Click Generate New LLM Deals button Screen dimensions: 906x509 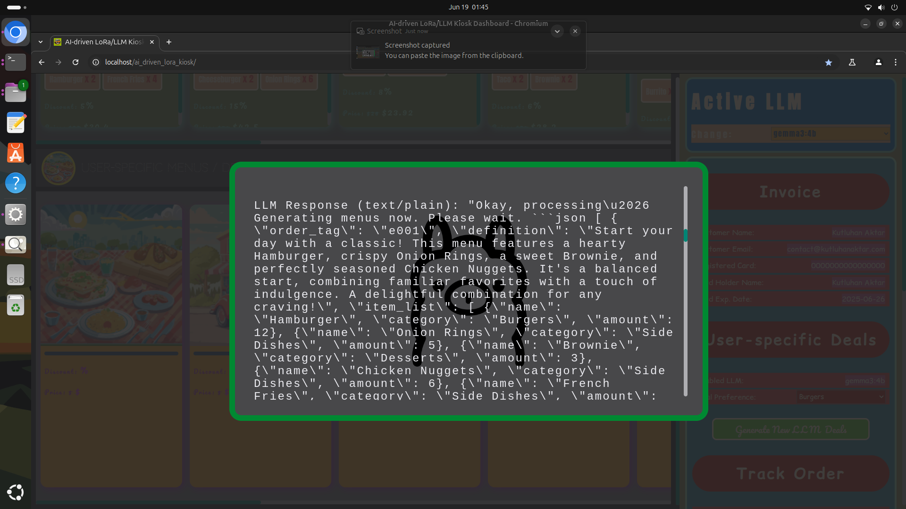[790, 429]
